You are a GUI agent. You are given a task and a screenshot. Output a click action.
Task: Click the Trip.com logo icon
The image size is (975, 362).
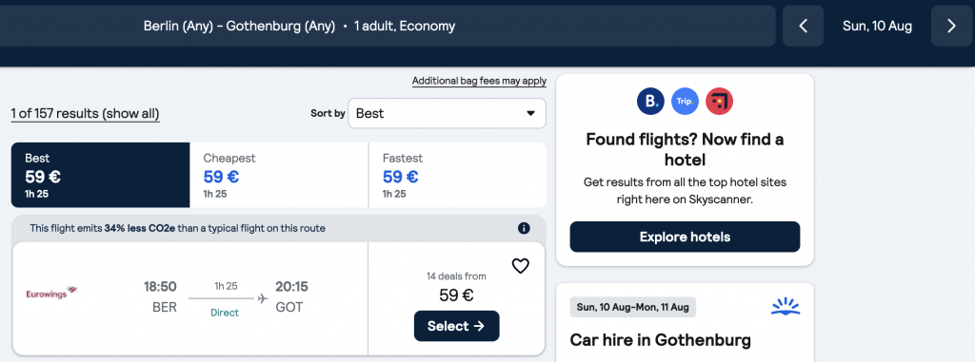685,102
